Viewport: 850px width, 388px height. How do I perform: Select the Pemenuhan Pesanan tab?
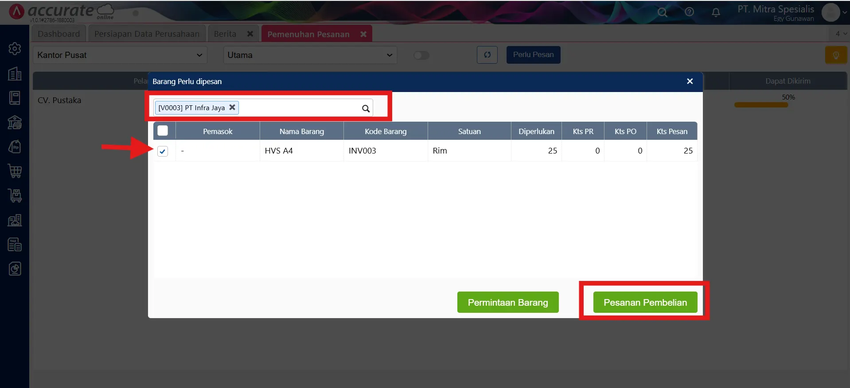pyautogui.click(x=308, y=35)
